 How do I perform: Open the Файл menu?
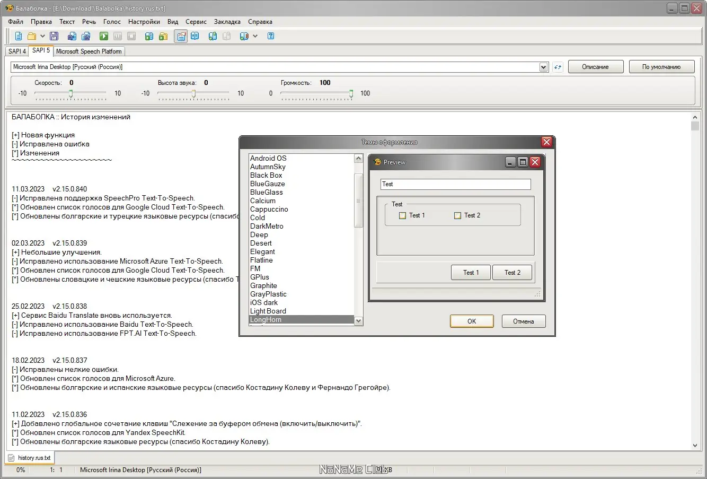coord(16,22)
